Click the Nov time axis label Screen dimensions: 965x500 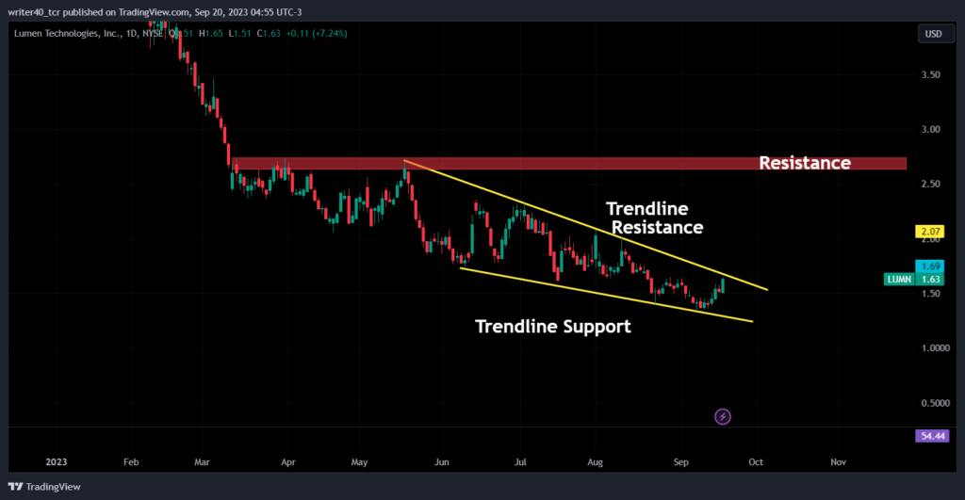pyautogui.click(x=838, y=462)
